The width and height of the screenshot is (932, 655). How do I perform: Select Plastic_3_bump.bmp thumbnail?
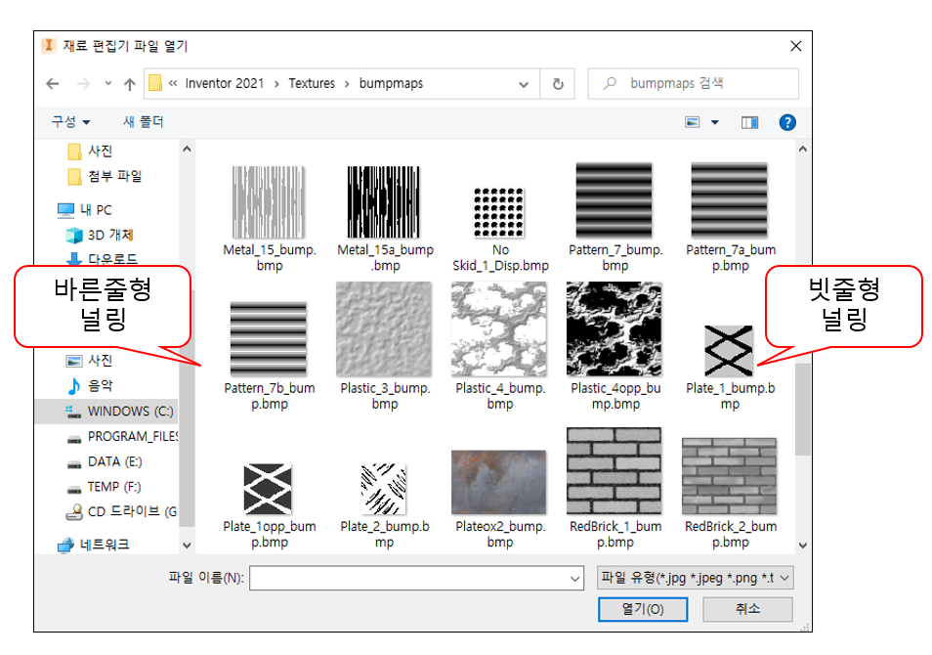pos(384,329)
